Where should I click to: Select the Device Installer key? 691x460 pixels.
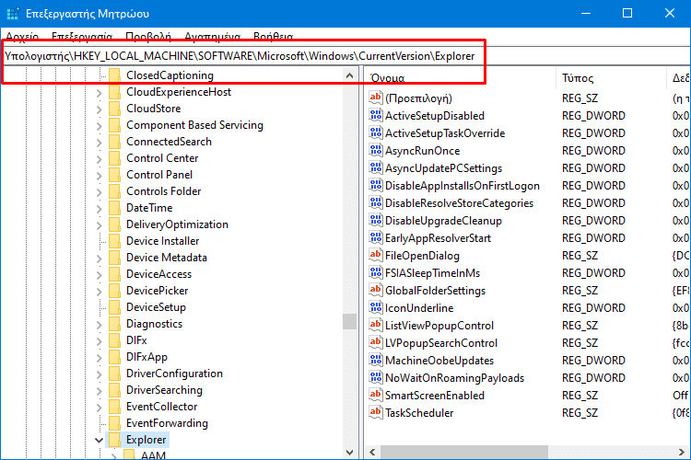point(162,241)
